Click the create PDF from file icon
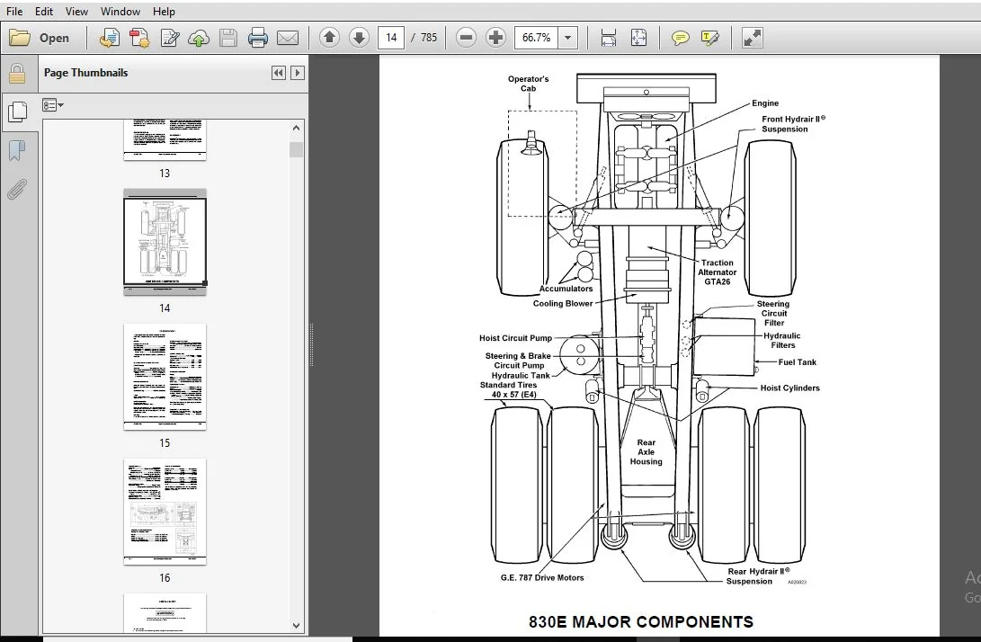The height and width of the screenshot is (642, 981). [x=110, y=38]
